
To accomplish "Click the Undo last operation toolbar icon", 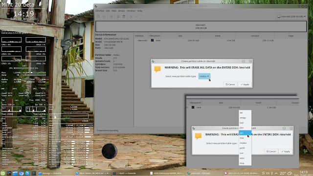I will point(131,17).
